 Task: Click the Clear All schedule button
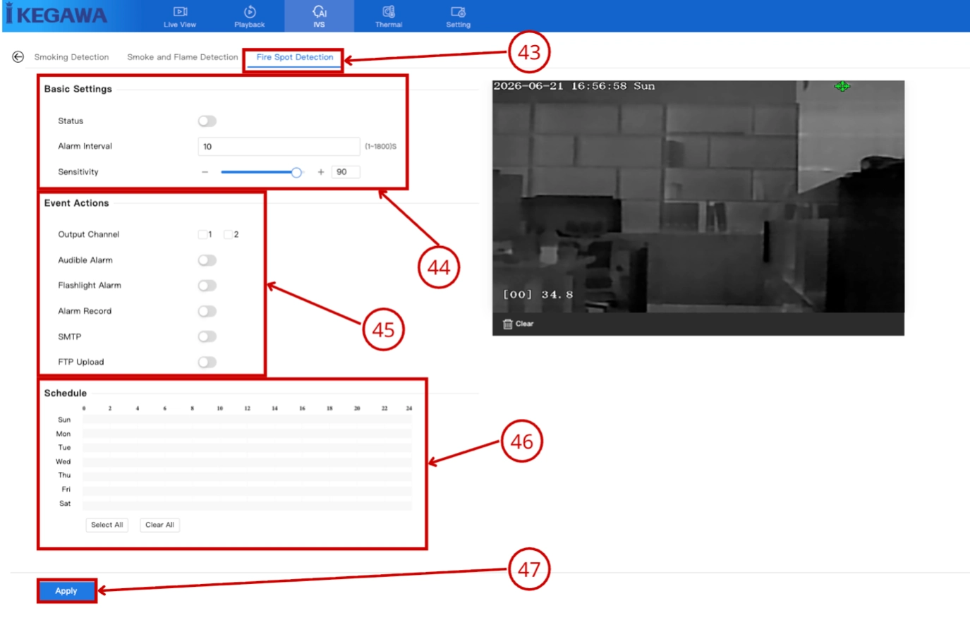(x=159, y=525)
